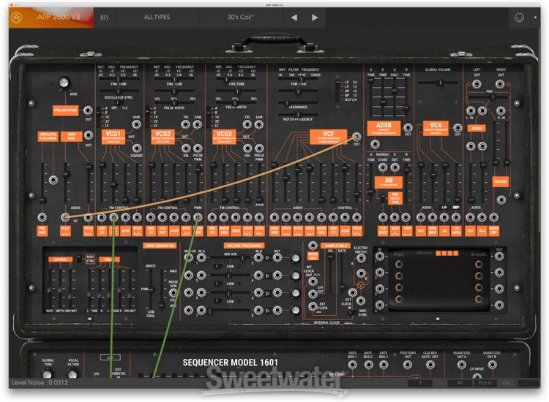Click the ELECTRO SWITCH top jack

[x=361, y=258]
